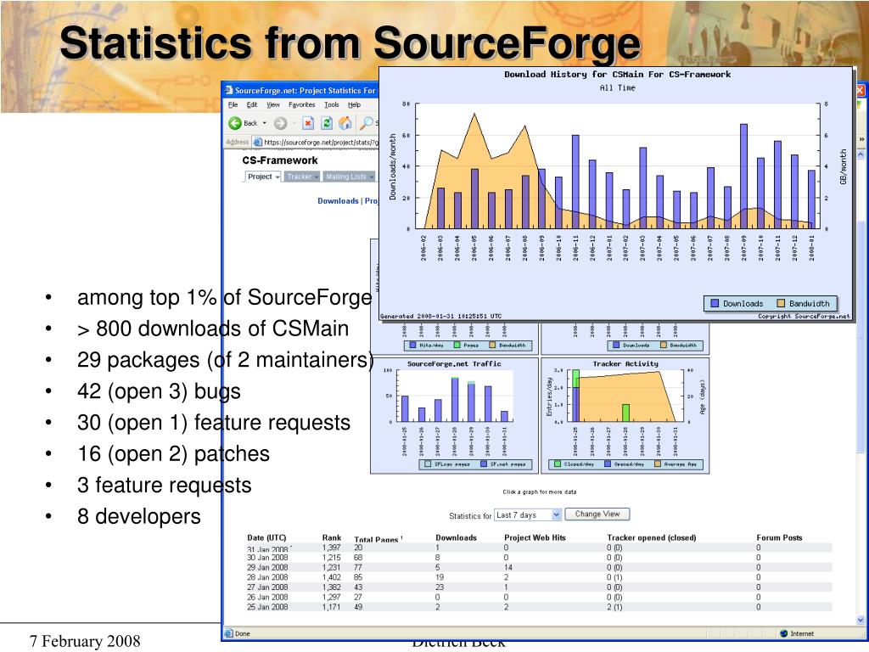Click the Date (UTC) column header

266,537
